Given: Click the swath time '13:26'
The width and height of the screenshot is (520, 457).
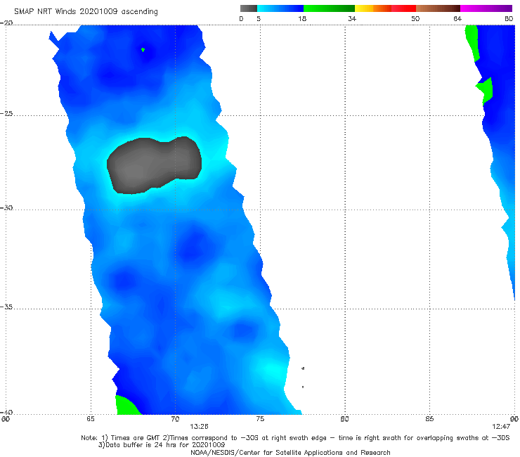Looking at the screenshot, I should [x=199, y=427].
